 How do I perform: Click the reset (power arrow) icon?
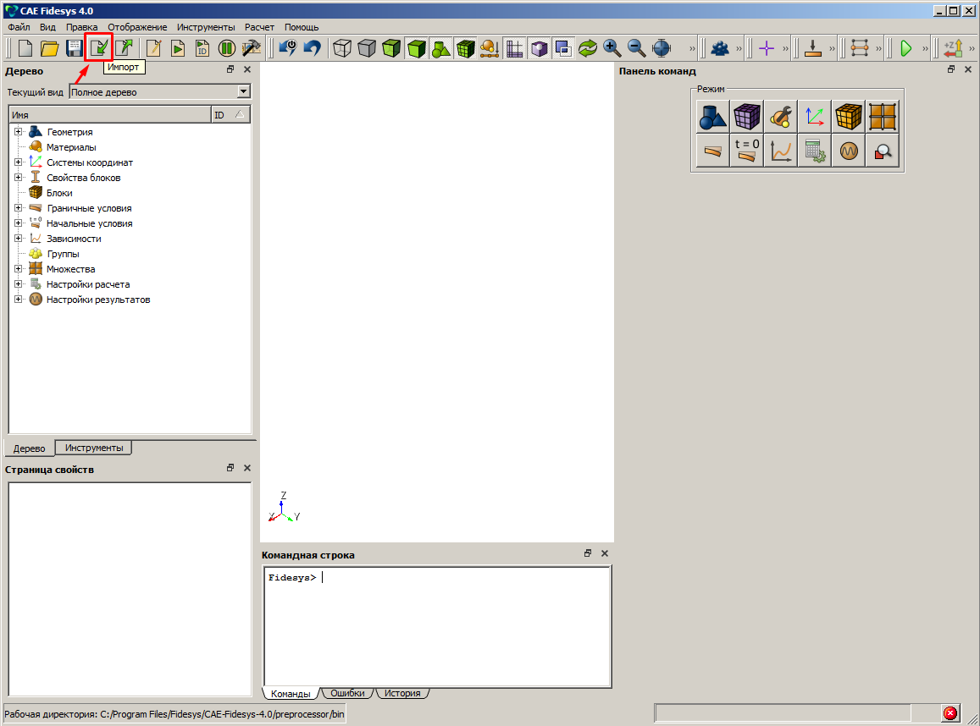pyautogui.click(x=287, y=48)
